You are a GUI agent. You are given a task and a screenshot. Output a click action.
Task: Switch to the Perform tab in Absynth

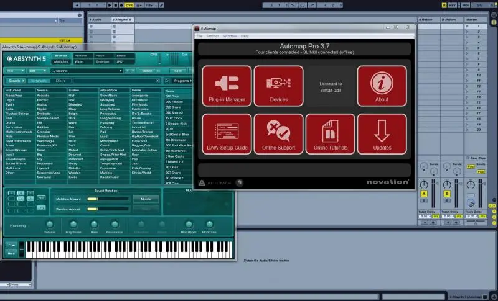pos(81,56)
